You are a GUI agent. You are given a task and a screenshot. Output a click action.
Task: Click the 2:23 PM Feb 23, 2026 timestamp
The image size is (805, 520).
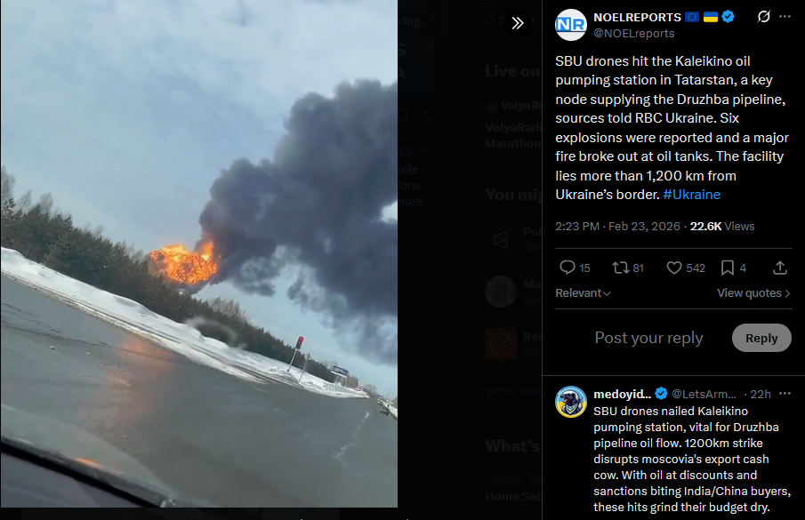coord(617,226)
